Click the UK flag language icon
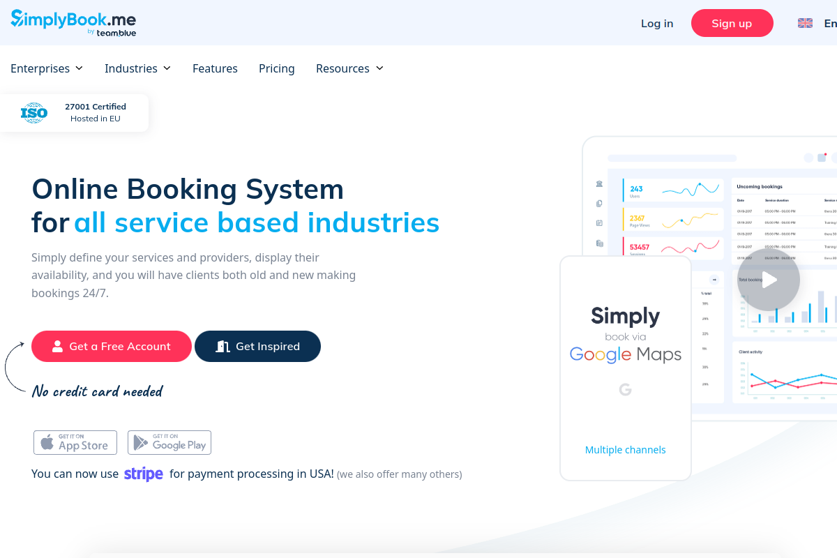 pyautogui.click(x=805, y=23)
